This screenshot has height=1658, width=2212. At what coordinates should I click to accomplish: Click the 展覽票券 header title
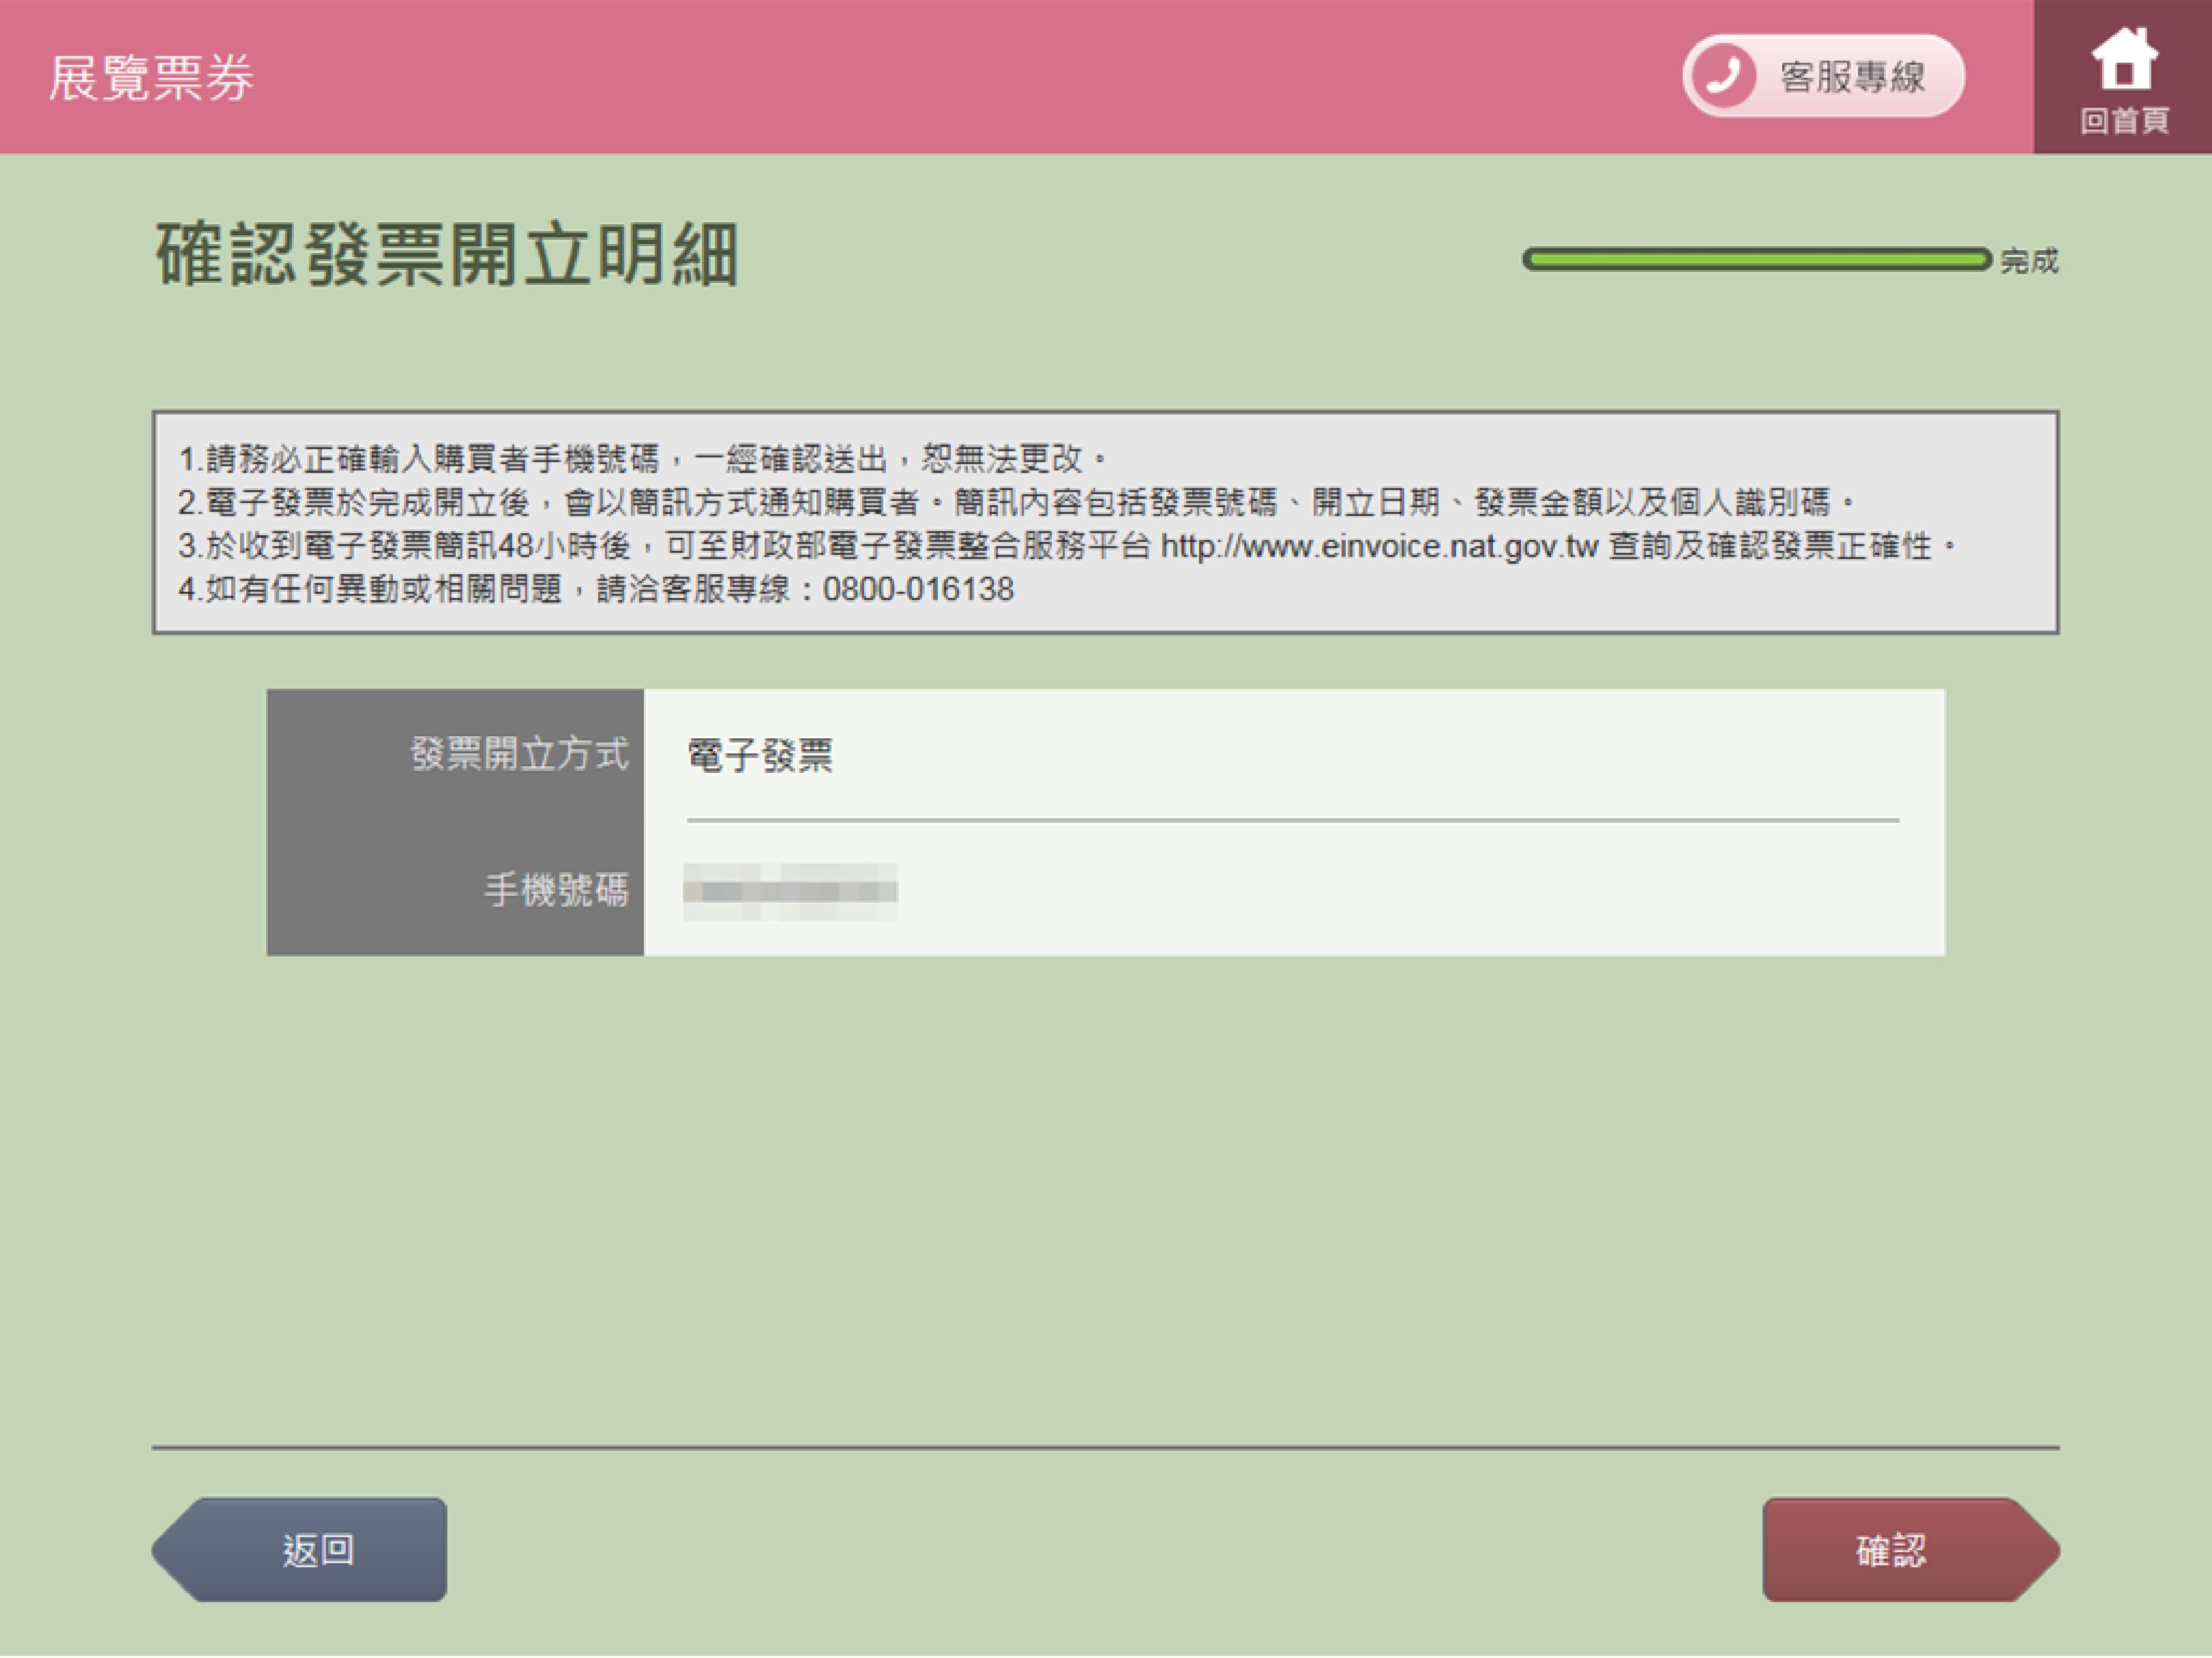pyautogui.click(x=151, y=78)
